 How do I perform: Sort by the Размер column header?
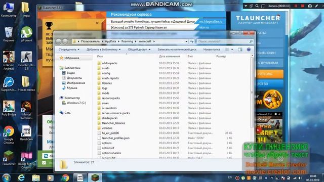[221, 56]
